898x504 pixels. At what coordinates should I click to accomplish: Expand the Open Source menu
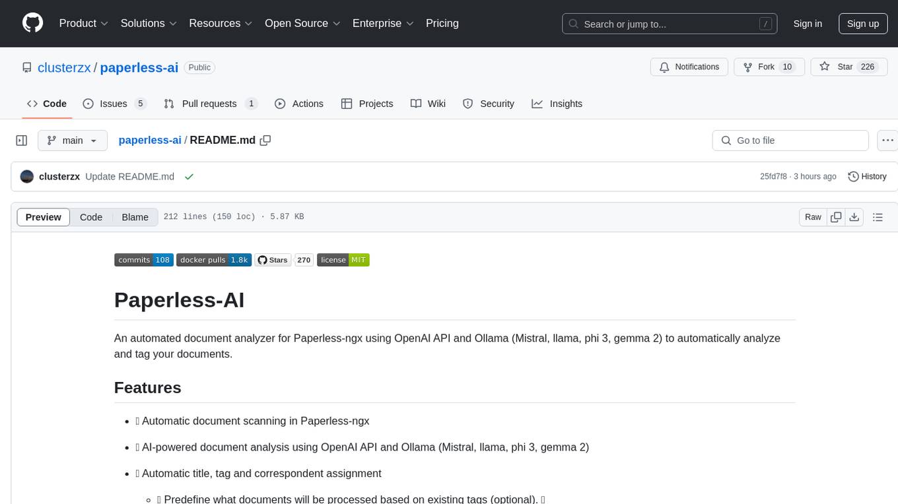tap(302, 23)
